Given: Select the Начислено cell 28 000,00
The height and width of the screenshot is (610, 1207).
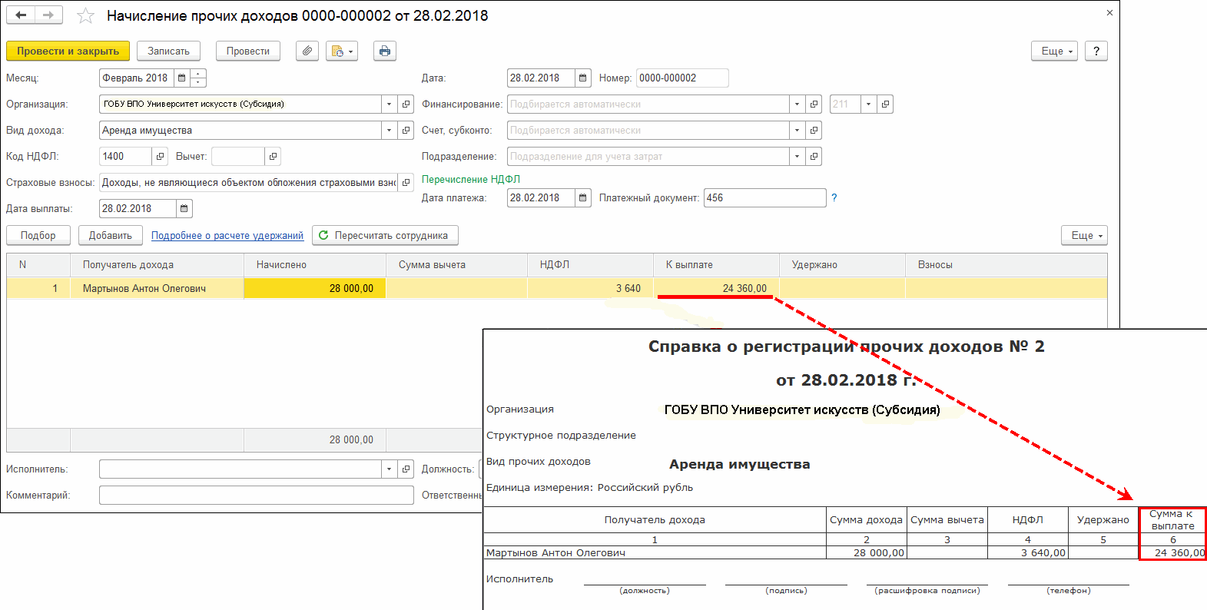Looking at the screenshot, I should [x=314, y=288].
